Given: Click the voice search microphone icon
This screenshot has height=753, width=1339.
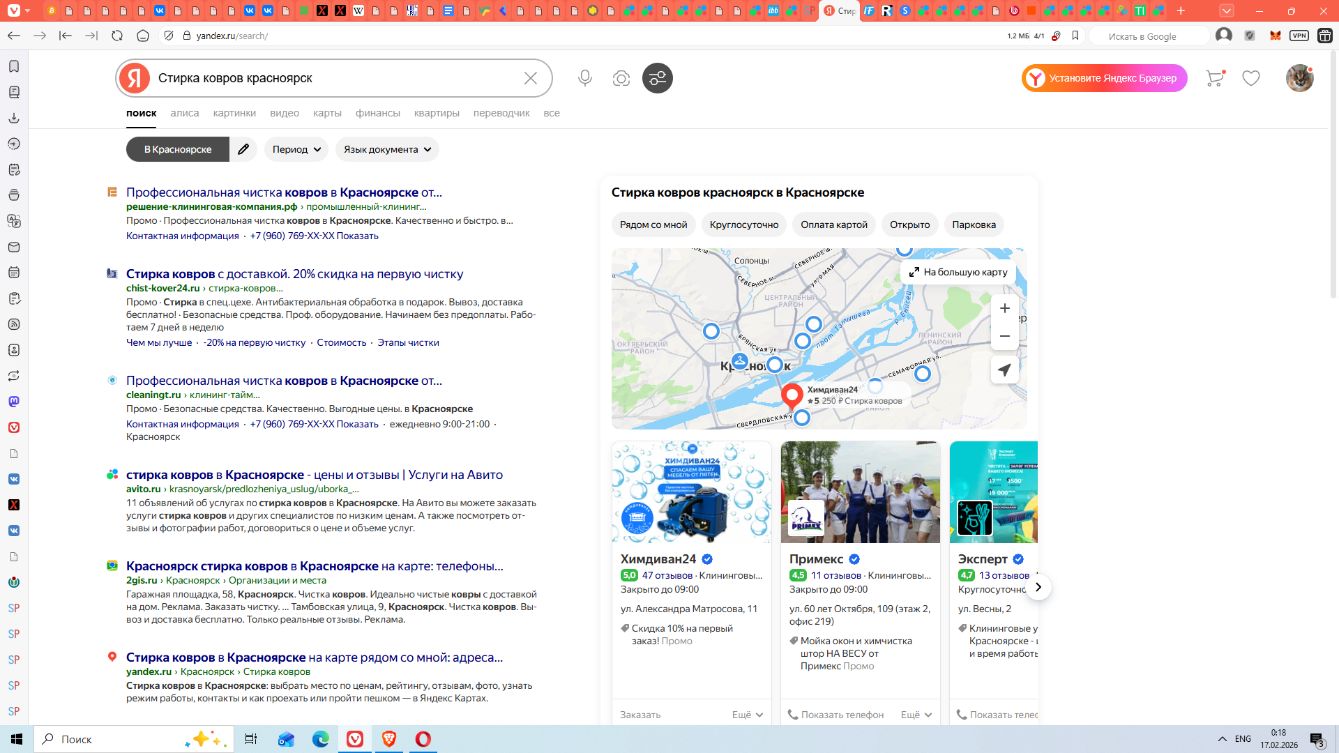Looking at the screenshot, I should tap(584, 78).
